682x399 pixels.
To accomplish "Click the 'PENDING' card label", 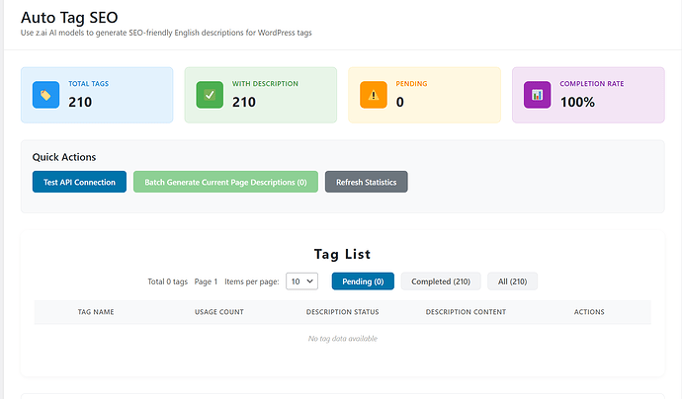I will pyautogui.click(x=411, y=83).
